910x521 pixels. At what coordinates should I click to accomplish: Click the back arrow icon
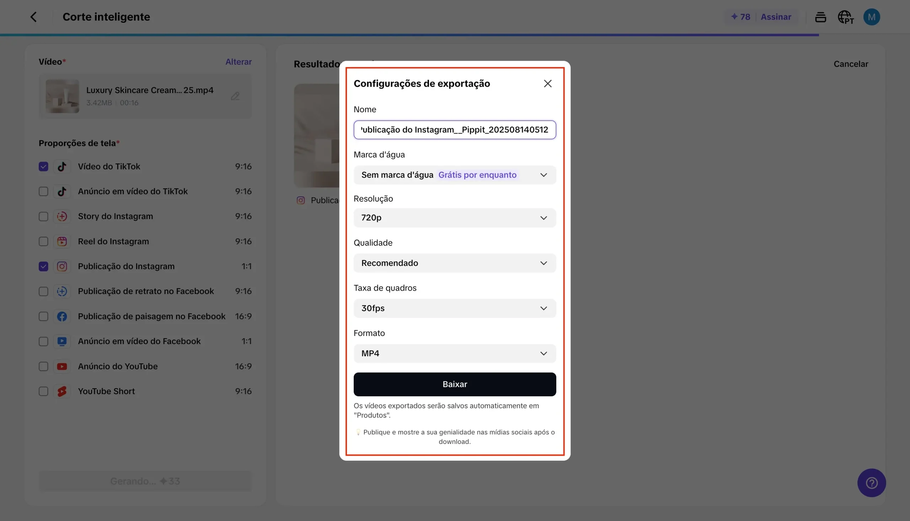click(x=33, y=17)
